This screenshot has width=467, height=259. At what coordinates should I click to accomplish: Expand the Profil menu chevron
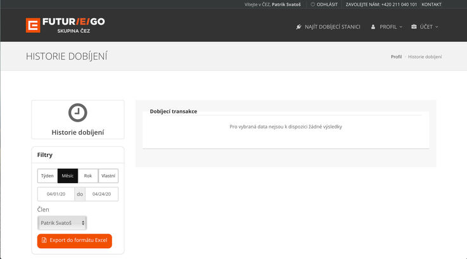coord(400,27)
